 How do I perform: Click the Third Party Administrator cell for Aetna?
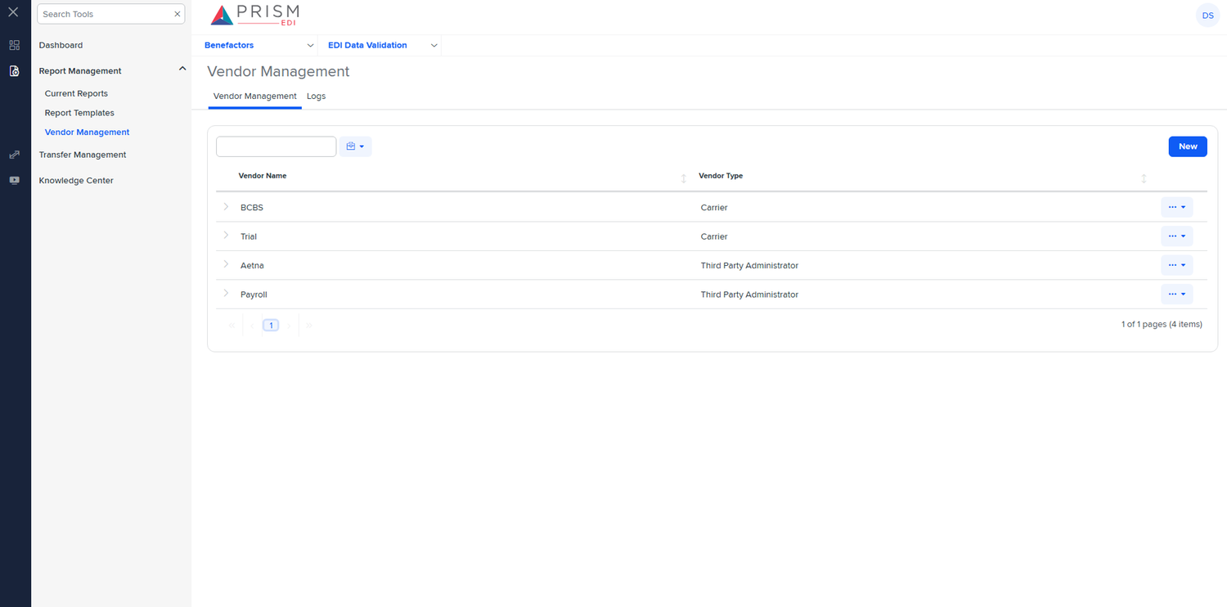pos(749,265)
